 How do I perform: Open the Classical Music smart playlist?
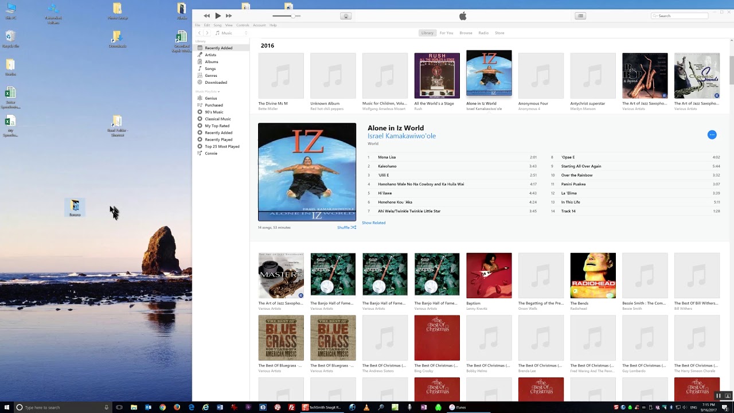[221, 119]
